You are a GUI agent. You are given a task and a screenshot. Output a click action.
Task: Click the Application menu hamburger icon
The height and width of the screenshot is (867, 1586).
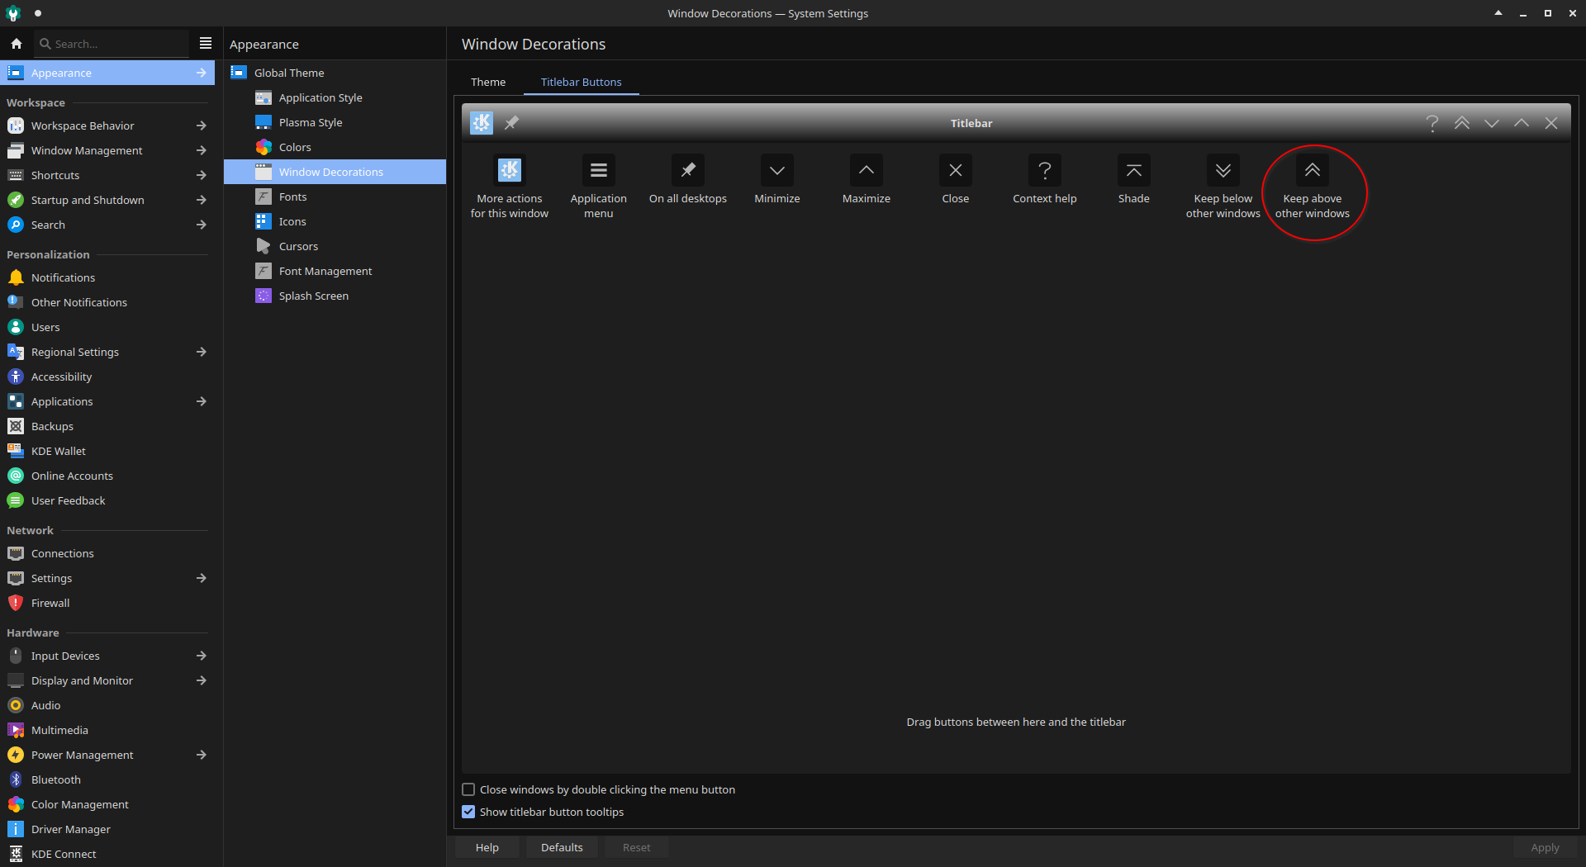point(598,171)
